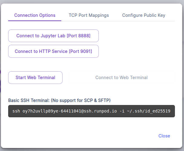Connect to Jupyter Lab on port 8888

pyautogui.click(x=53, y=35)
